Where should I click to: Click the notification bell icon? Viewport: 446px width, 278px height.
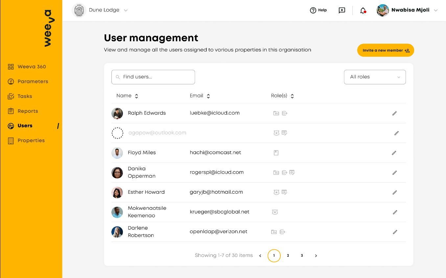click(x=363, y=10)
